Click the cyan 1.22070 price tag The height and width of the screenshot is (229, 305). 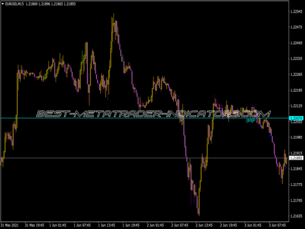pyautogui.click(x=296, y=118)
